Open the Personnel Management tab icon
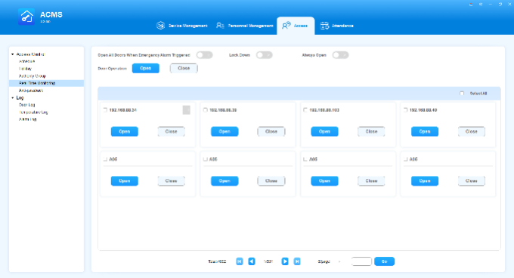Viewport: 514px width, 278px height. 220,26
